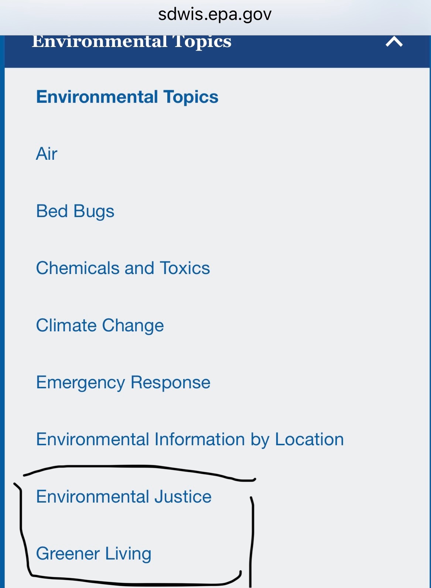Open the bold Environmental Topics link
431x588 pixels.
pos(127,97)
